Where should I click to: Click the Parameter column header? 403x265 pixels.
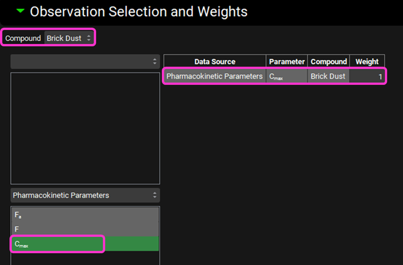pyautogui.click(x=287, y=61)
